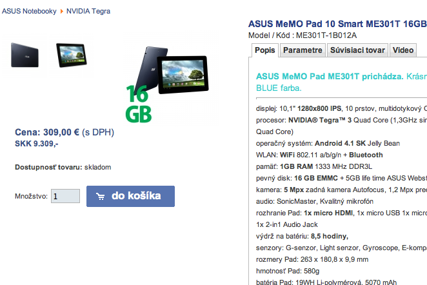Open the tablet front view thumbnail

(x=72, y=55)
